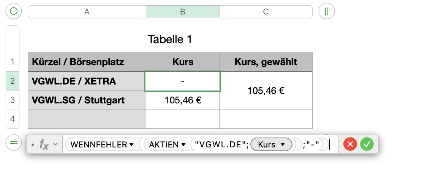Select column C header
The height and width of the screenshot is (175, 430).
pos(266,12)
